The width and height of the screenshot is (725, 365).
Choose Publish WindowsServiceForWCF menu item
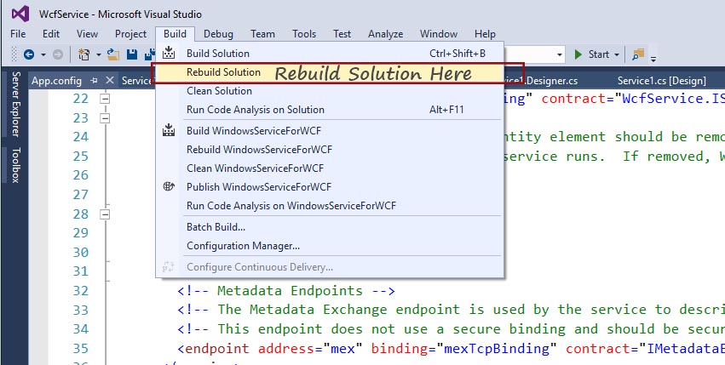(329, 187)
